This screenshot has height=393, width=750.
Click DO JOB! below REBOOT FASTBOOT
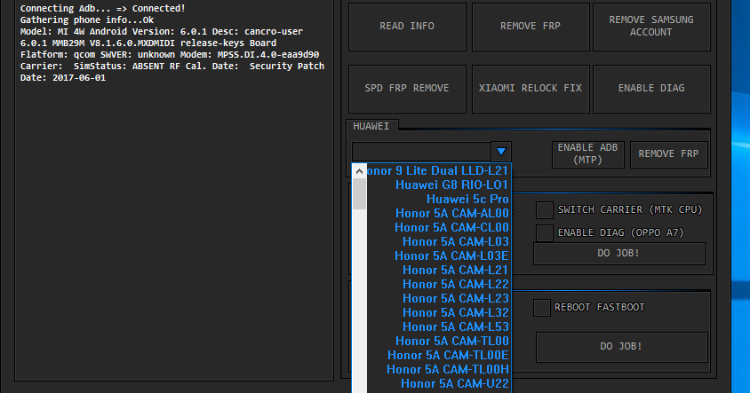click(x=621, y=347)
